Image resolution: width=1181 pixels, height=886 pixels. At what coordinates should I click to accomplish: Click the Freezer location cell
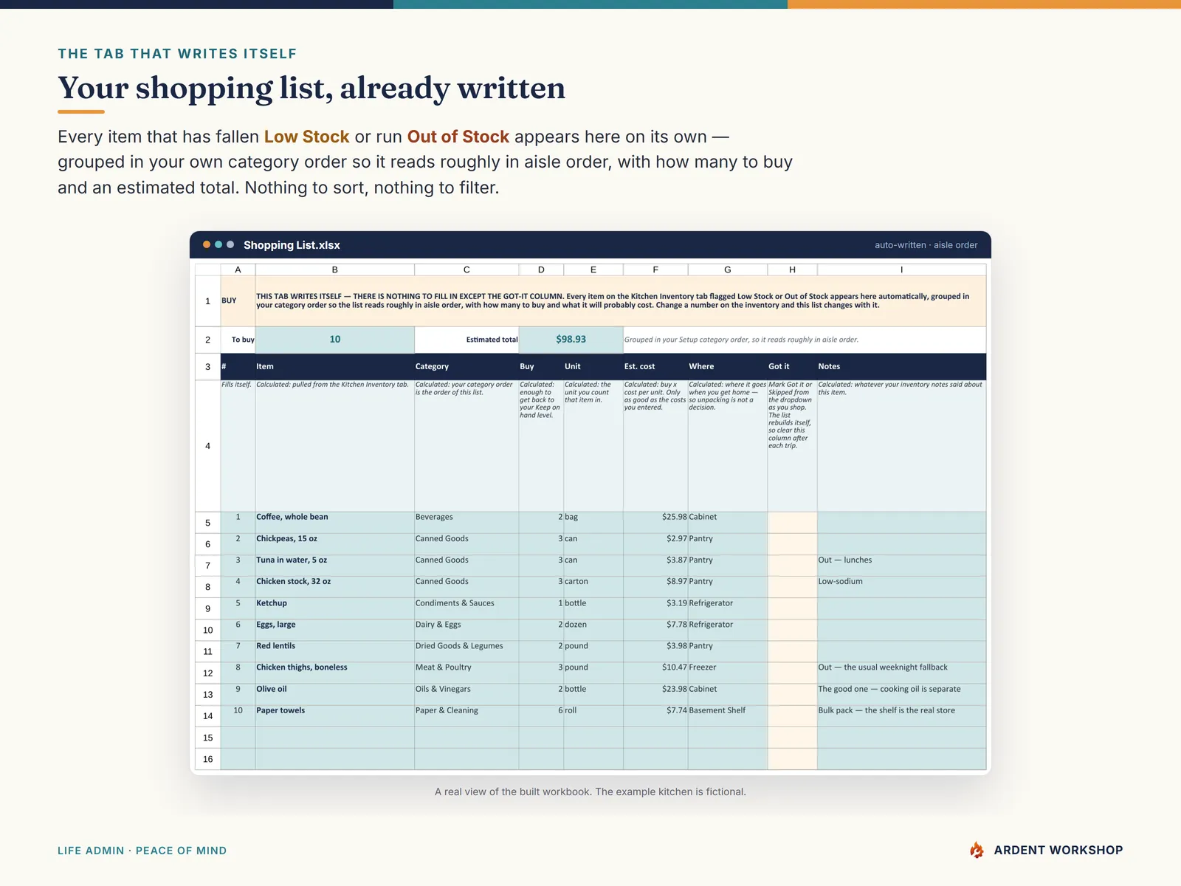pos(728,673)
